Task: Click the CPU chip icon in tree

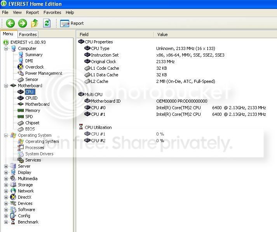Action: pyautogui.click(x=21, y=92)
